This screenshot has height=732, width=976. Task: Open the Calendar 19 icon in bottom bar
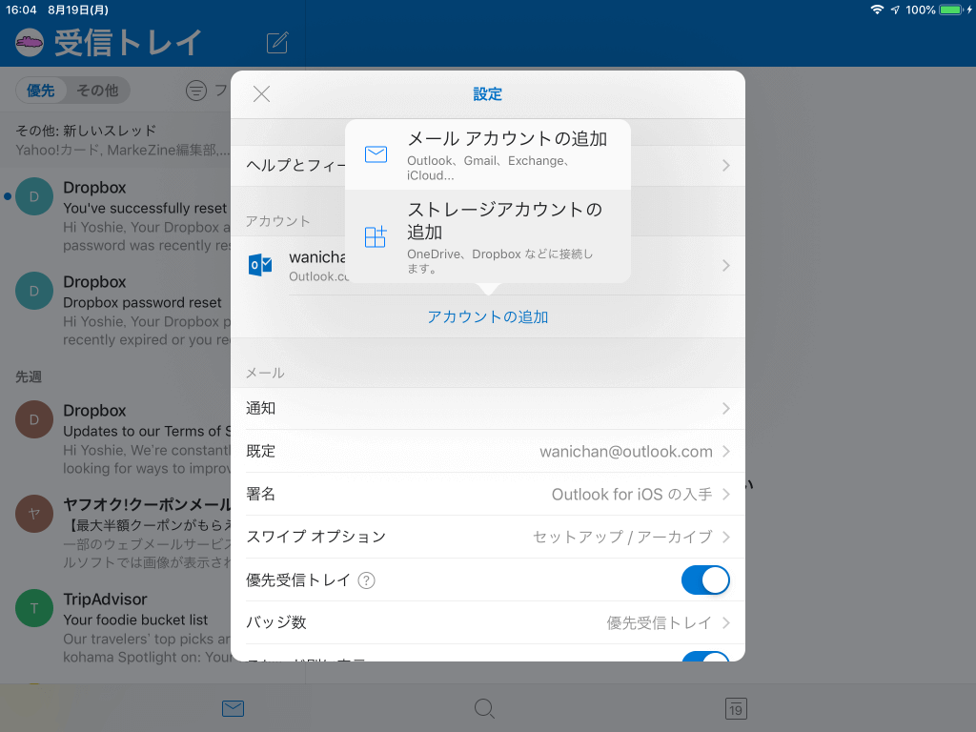[x=736, y=708]
